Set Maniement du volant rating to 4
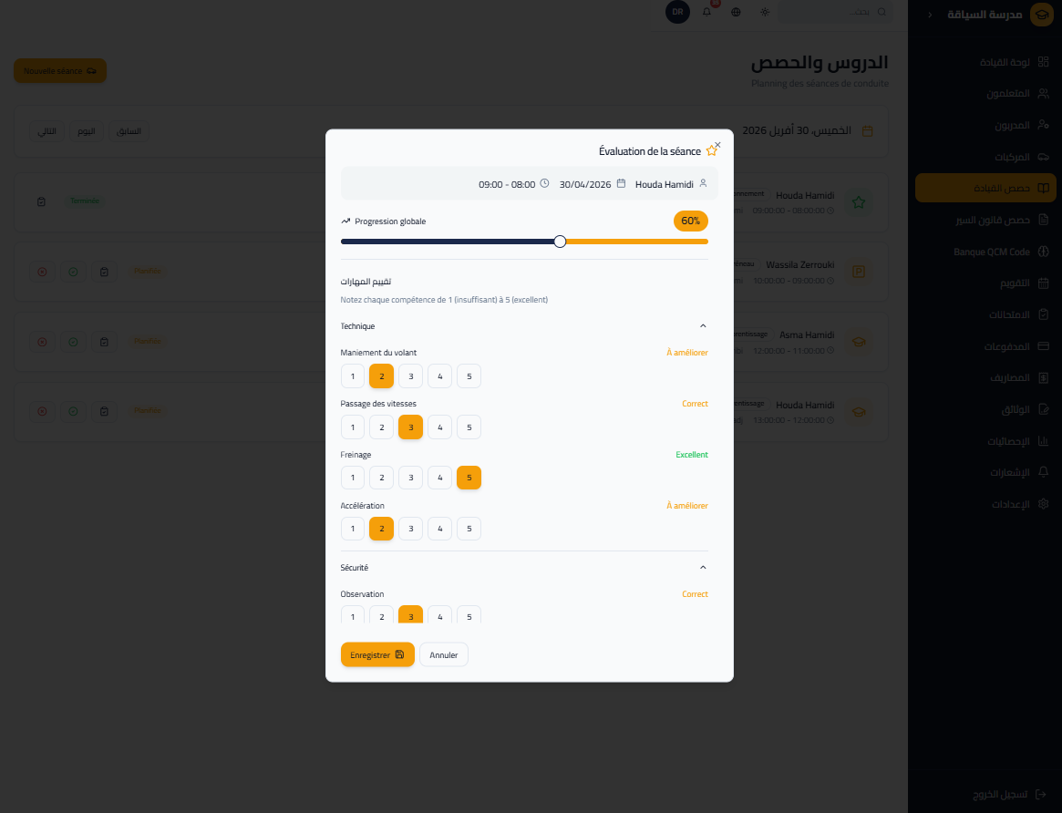Screen dimensions: 1062x813 click(x=439, y=376)
